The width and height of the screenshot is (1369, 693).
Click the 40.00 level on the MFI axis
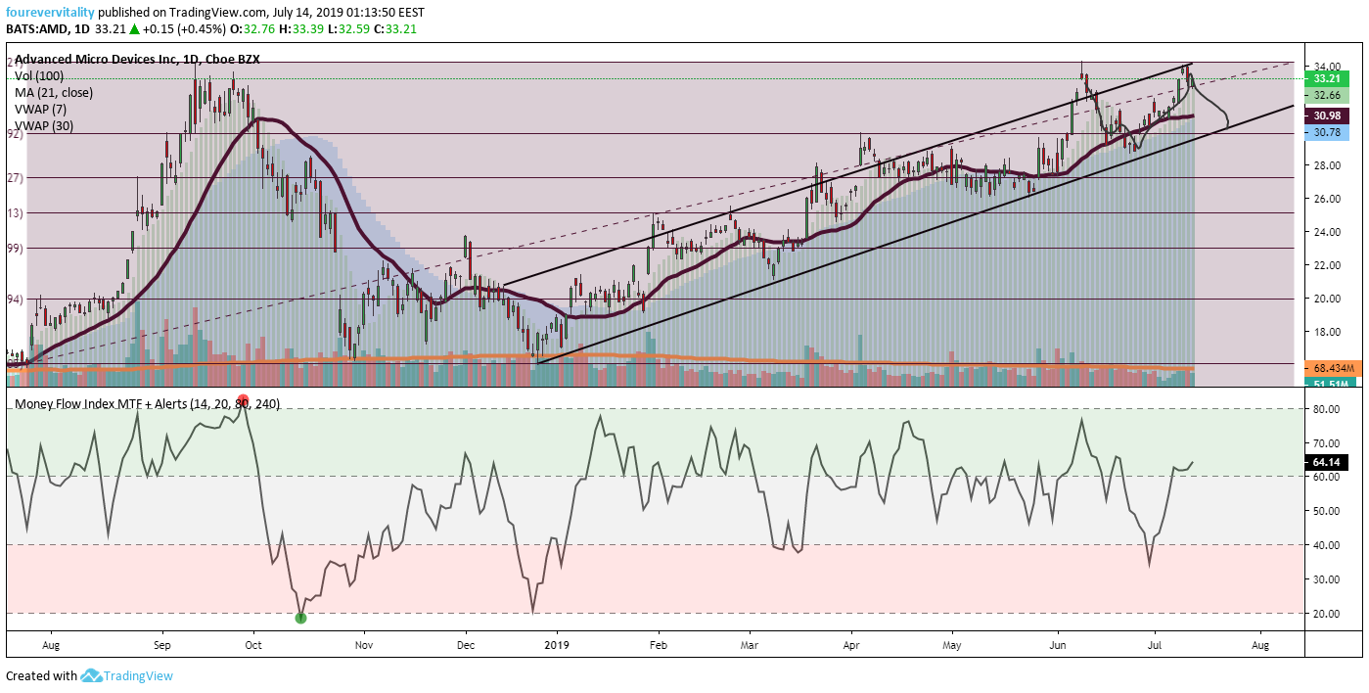click(1327, 545)
